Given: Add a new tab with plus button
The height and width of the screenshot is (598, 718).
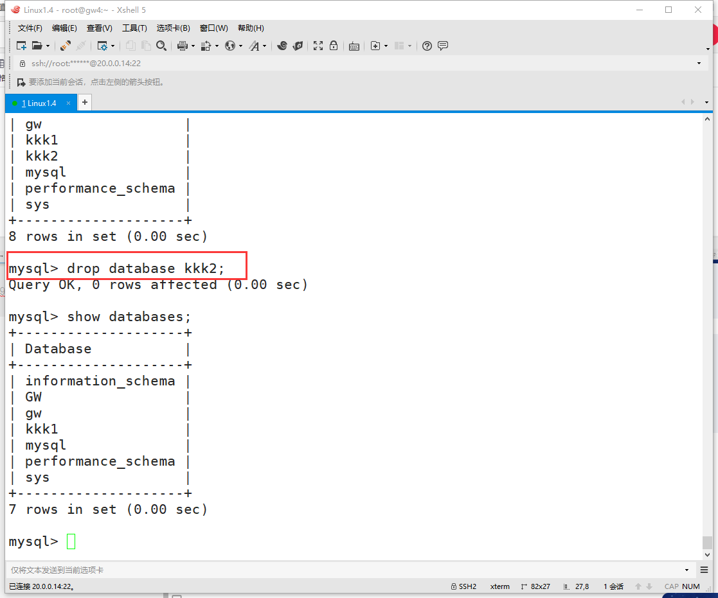Looking at the screenshot, I should tap(85, 103).
